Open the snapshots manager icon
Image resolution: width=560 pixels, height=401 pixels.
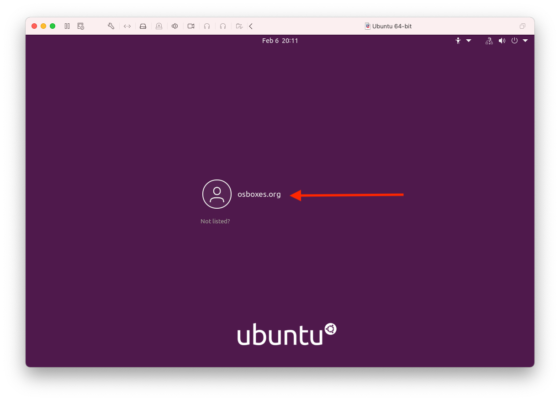(x=81, y=26)
